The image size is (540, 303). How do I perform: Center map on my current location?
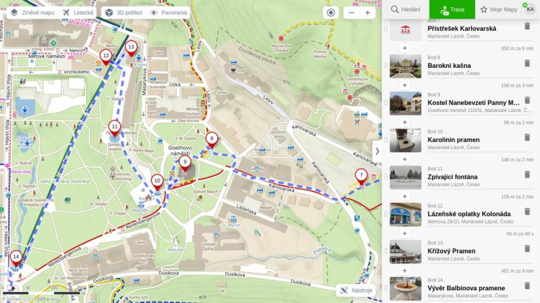331,13
